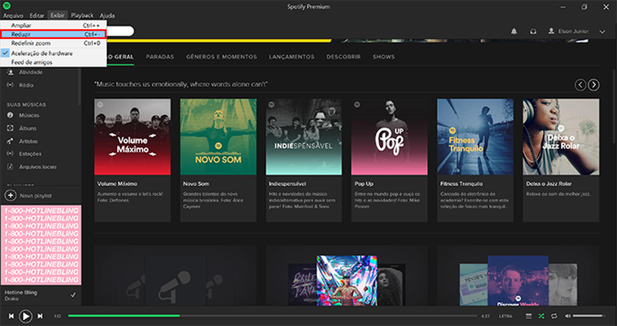Image resolution: width=617 pixels, height=326 pixels.
Task: Skip to previous track
Action: [x=11, y=316]
